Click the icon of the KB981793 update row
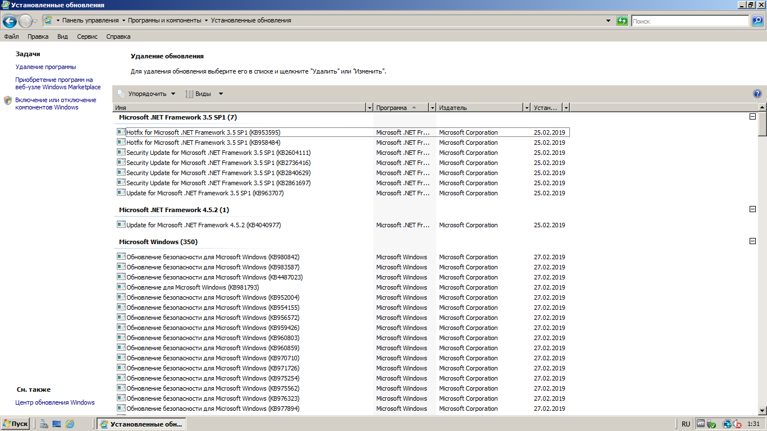This screenshot has width=767, height=431. click(121, 287)
